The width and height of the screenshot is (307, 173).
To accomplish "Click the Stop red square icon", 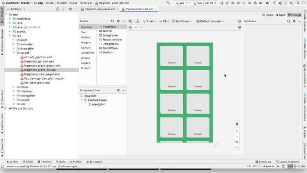I will [260, 3].
